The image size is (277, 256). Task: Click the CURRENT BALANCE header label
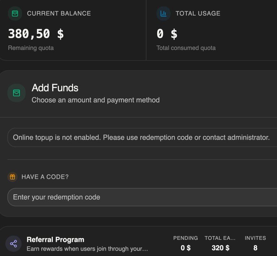59,13
